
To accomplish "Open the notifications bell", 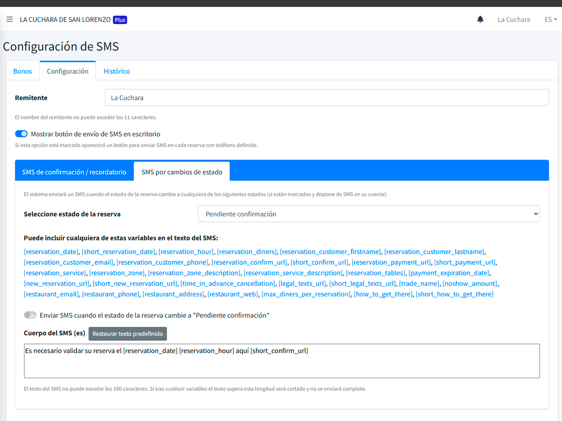I will [480, 19].
